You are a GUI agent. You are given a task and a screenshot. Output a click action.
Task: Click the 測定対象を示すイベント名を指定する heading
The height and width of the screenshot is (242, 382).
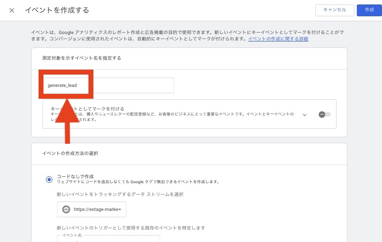tap(82, 58)
